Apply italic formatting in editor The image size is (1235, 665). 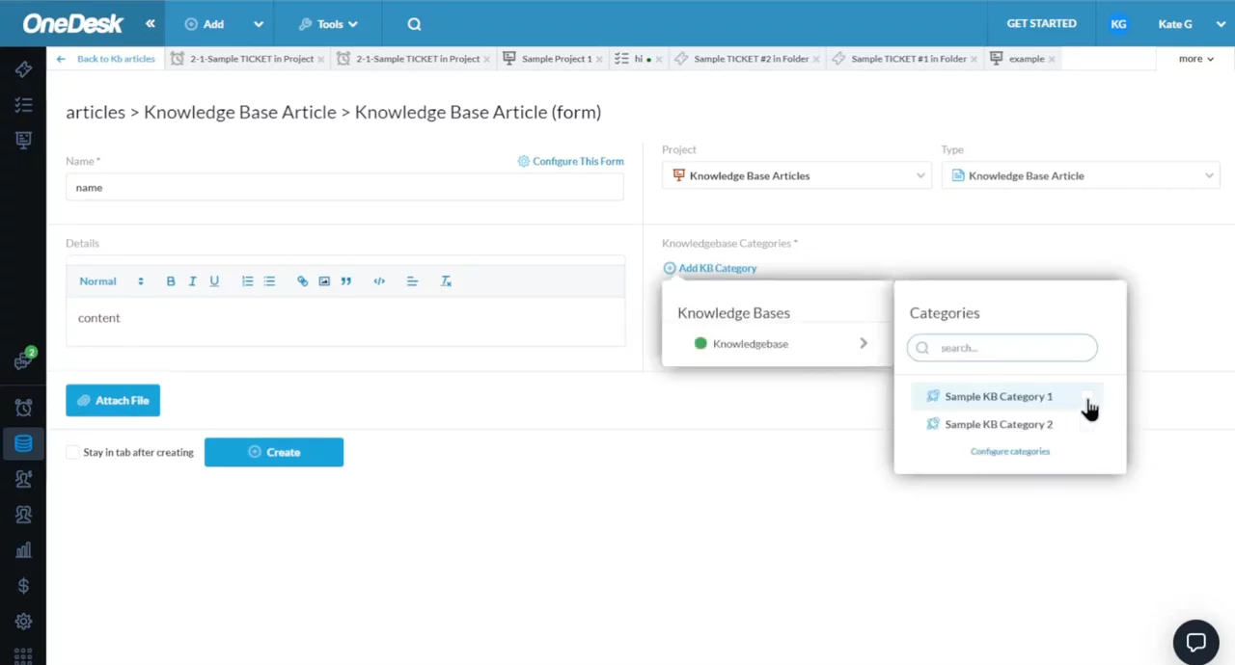point(192,281)
